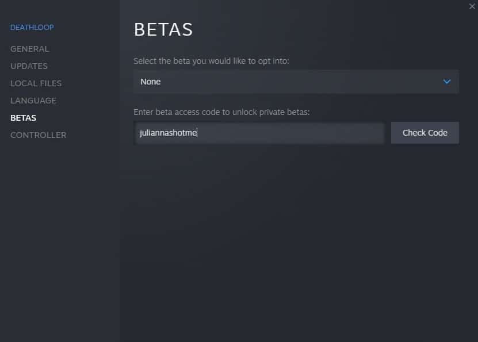478x342 pixels.
Task: Select the BETAS sidebar entry
Action: (23, 118)
